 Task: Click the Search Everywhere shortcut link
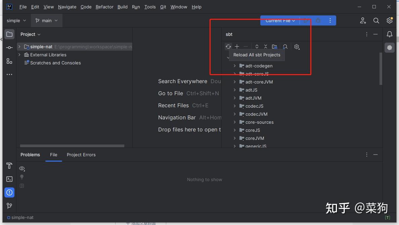click(182, 81)
